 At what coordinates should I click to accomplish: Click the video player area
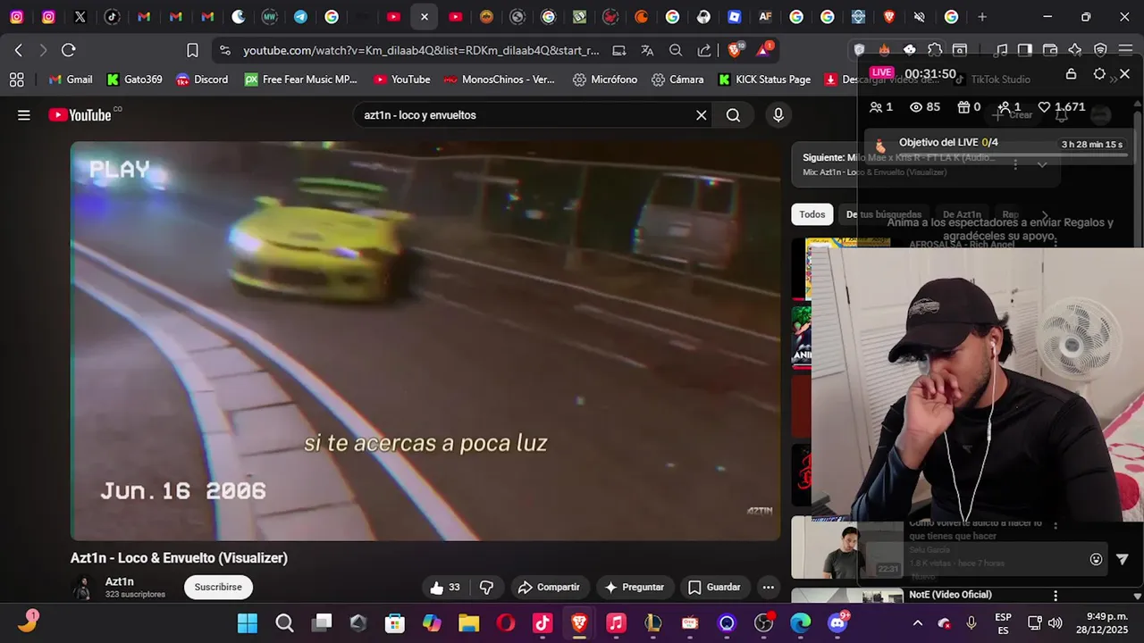click(425, 341)
